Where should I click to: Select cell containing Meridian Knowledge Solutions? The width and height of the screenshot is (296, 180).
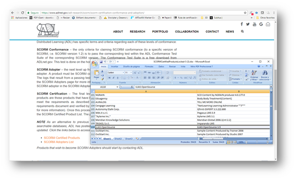(x=146, y=120)
